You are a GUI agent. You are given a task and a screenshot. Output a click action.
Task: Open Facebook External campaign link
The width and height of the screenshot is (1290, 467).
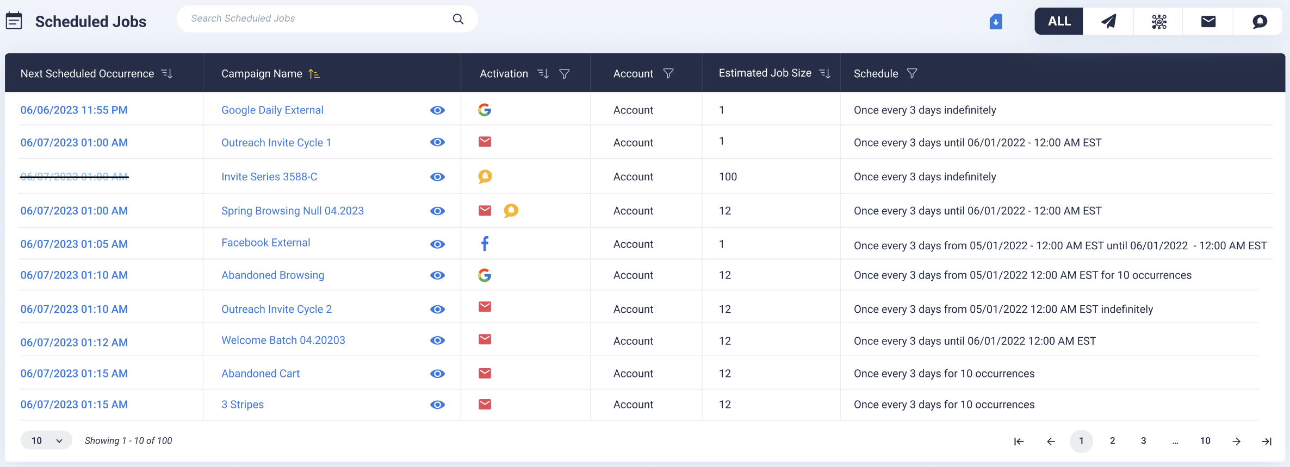(266, 243)
